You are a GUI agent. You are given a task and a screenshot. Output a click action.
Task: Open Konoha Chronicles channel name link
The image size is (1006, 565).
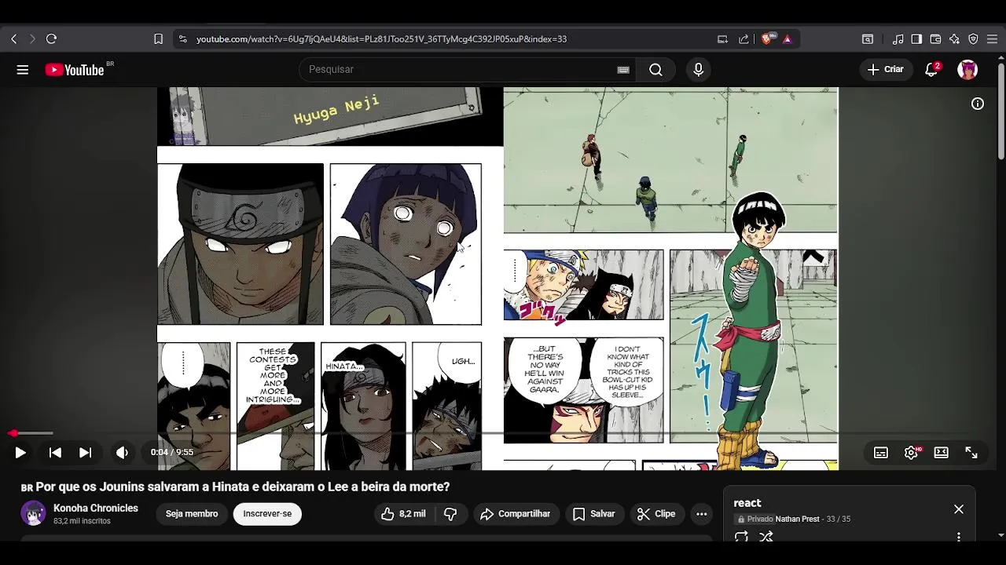96,508
